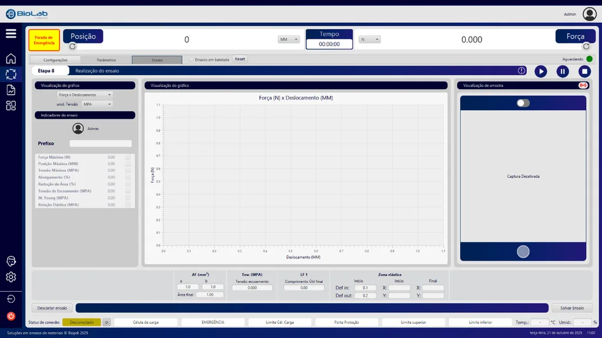602x338 pixels.
Task: Click the red live capture indicator icon
Action: (x=583, y=86)
